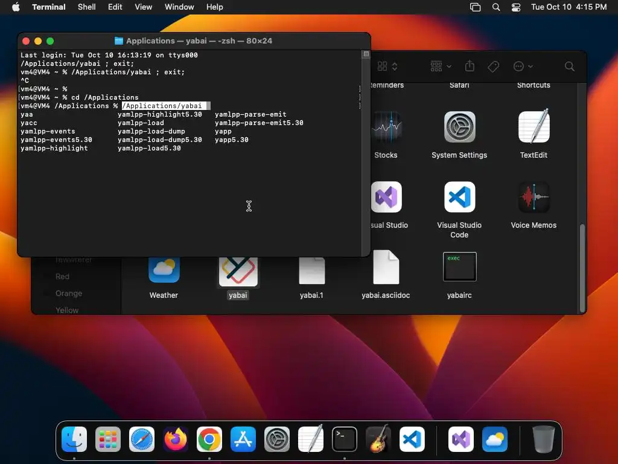Open the Edit menu

coord(115,7)
